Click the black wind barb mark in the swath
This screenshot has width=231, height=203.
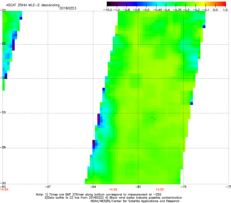point(153,118)
